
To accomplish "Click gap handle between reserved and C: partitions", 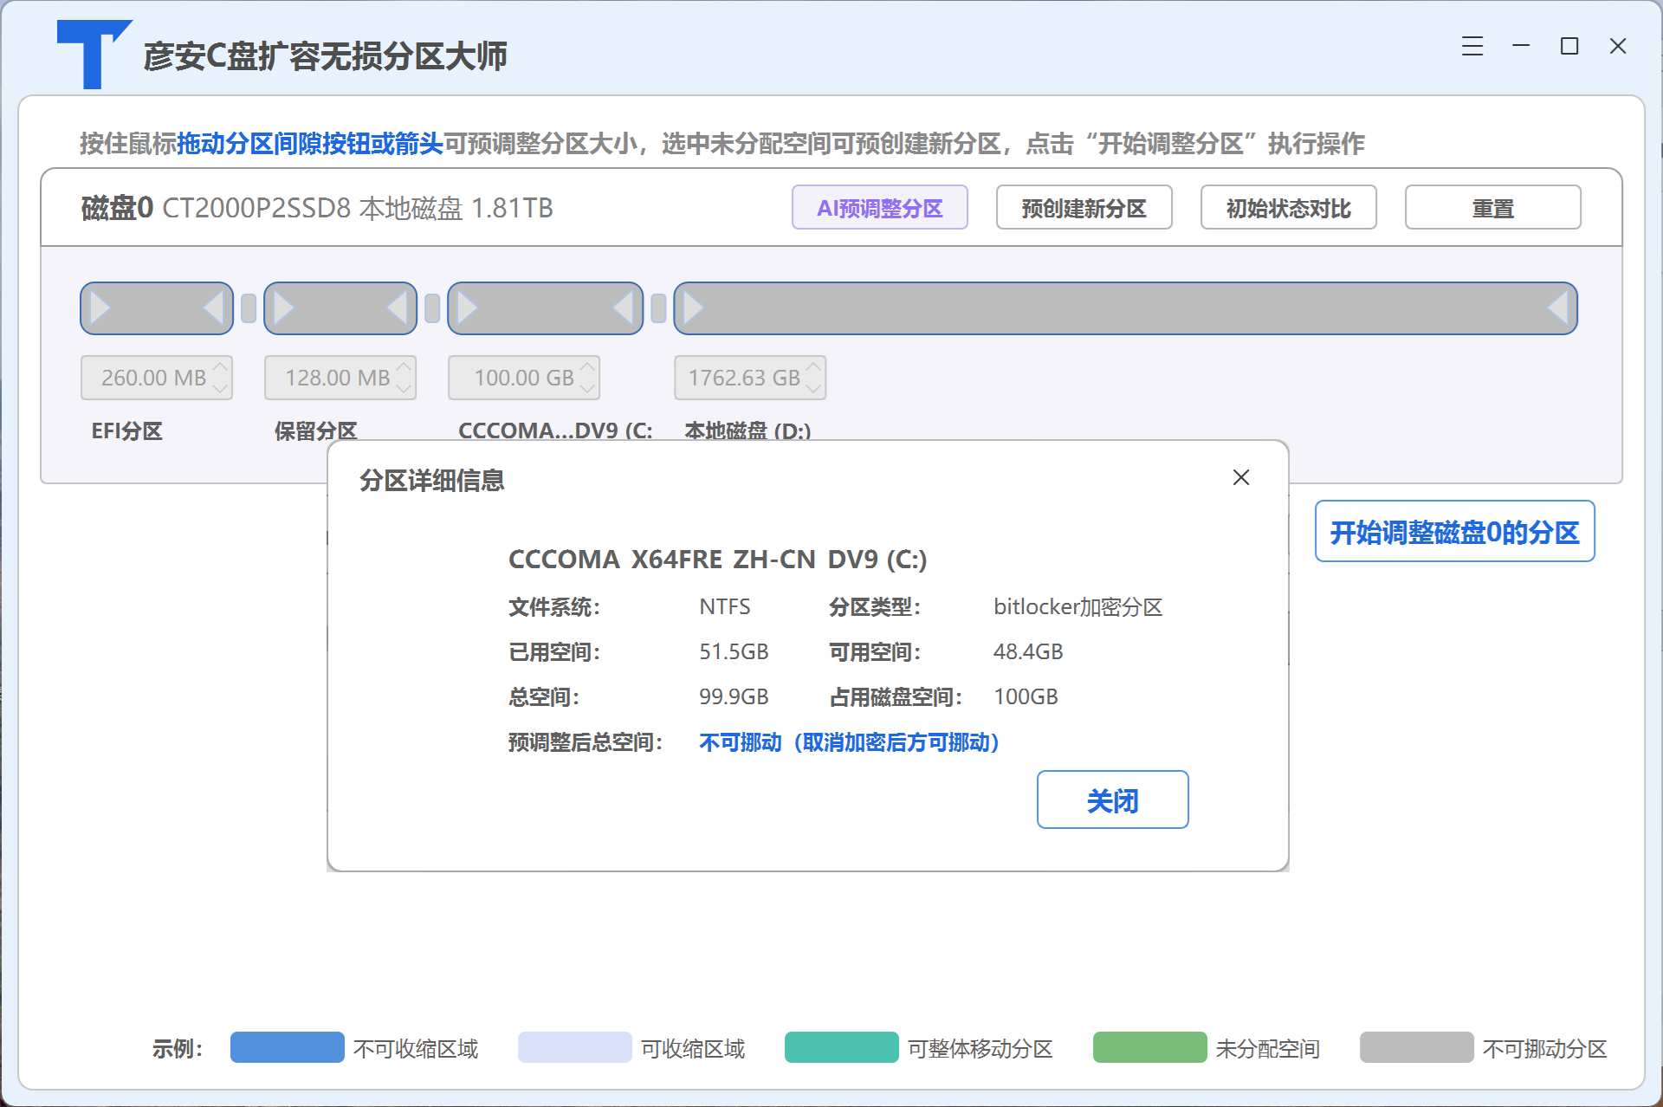I will [x=432, y=308].
